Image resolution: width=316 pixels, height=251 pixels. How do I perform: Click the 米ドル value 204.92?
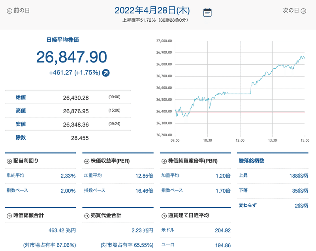[x=223, y=230]
